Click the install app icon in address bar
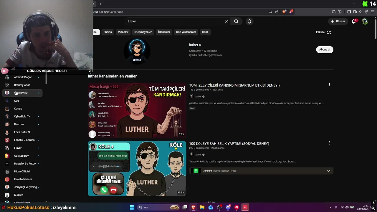377x212 pixels. pos(270,12)
